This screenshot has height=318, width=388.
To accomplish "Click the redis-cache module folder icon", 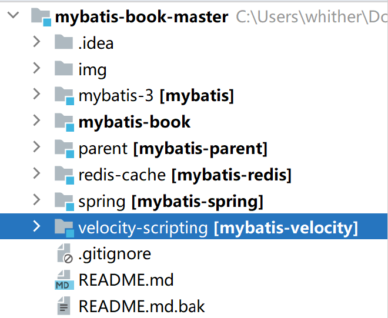I will 63,175.
